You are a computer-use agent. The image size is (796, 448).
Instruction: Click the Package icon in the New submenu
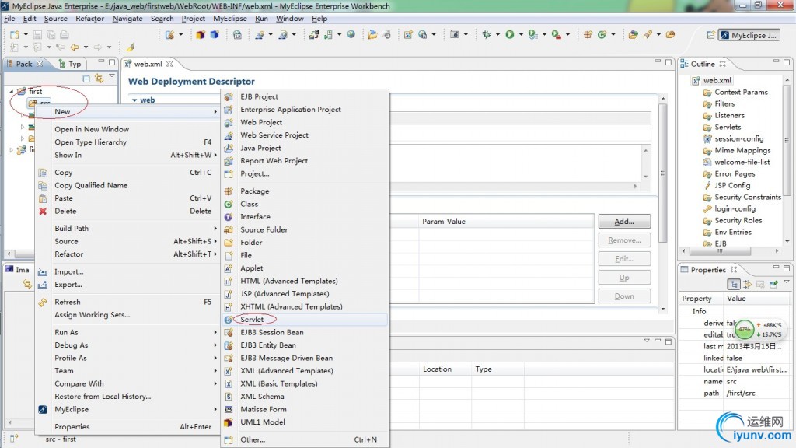(229, 191)
